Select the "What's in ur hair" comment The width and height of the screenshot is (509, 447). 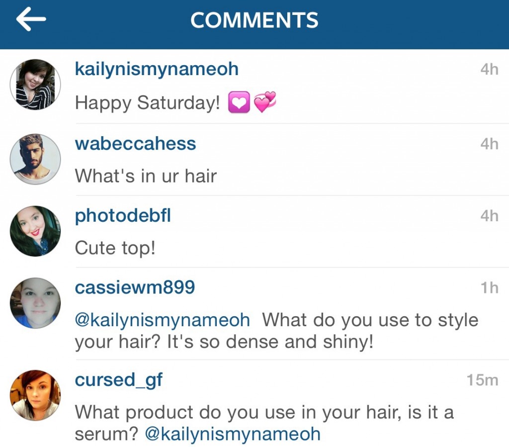(146, 176)
